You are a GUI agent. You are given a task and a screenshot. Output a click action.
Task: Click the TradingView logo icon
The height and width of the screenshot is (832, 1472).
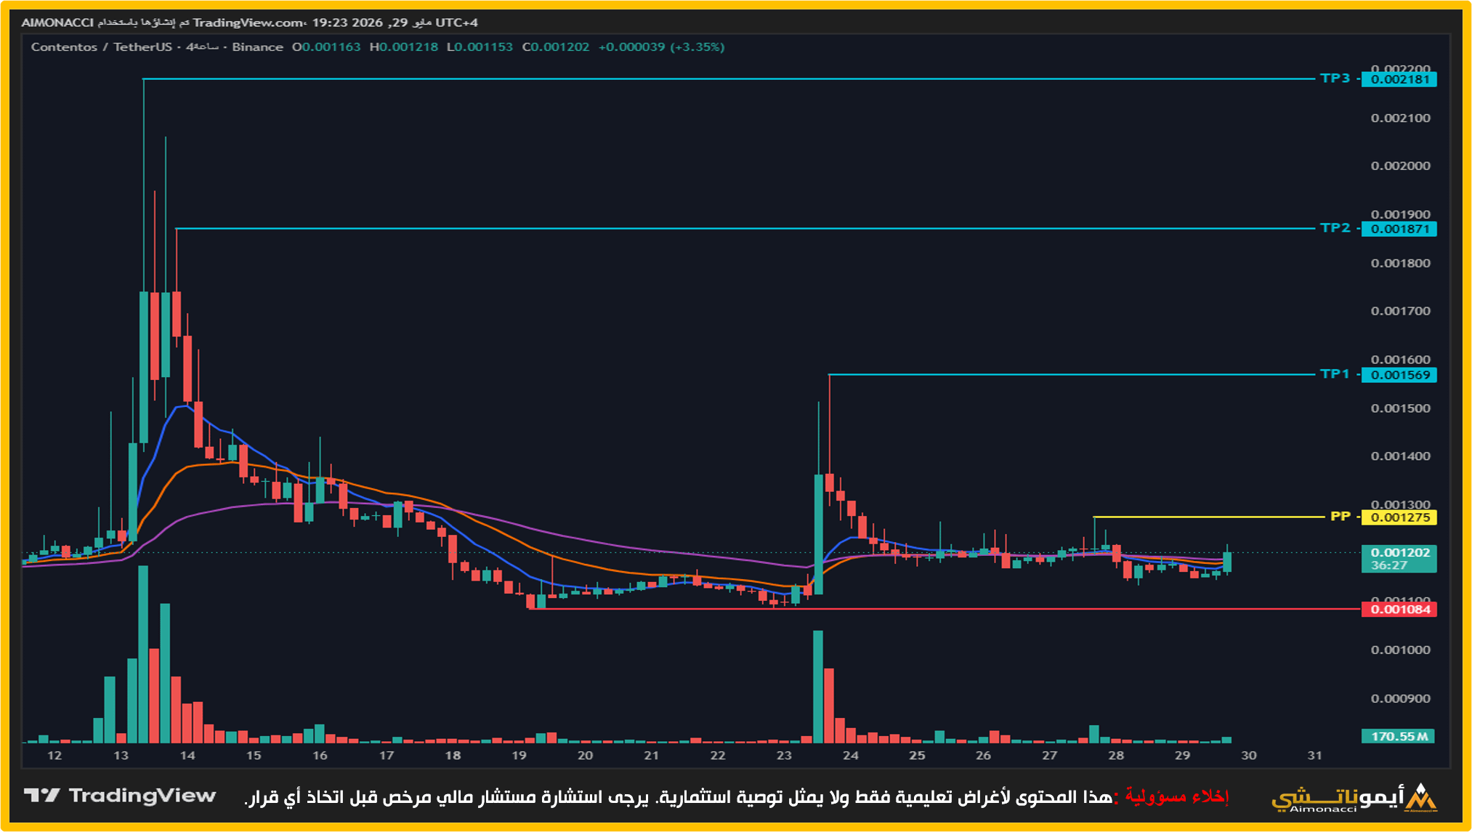41,796
